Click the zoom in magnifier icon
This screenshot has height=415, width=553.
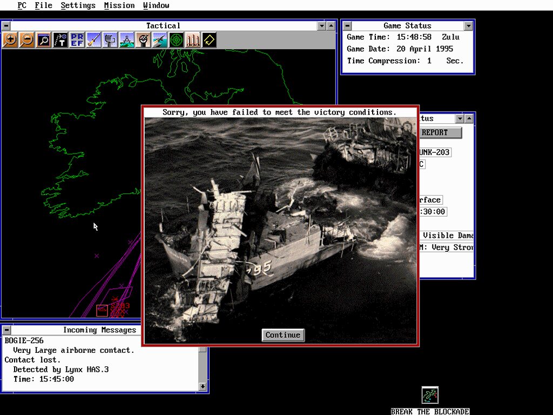(x=10, y=40)
